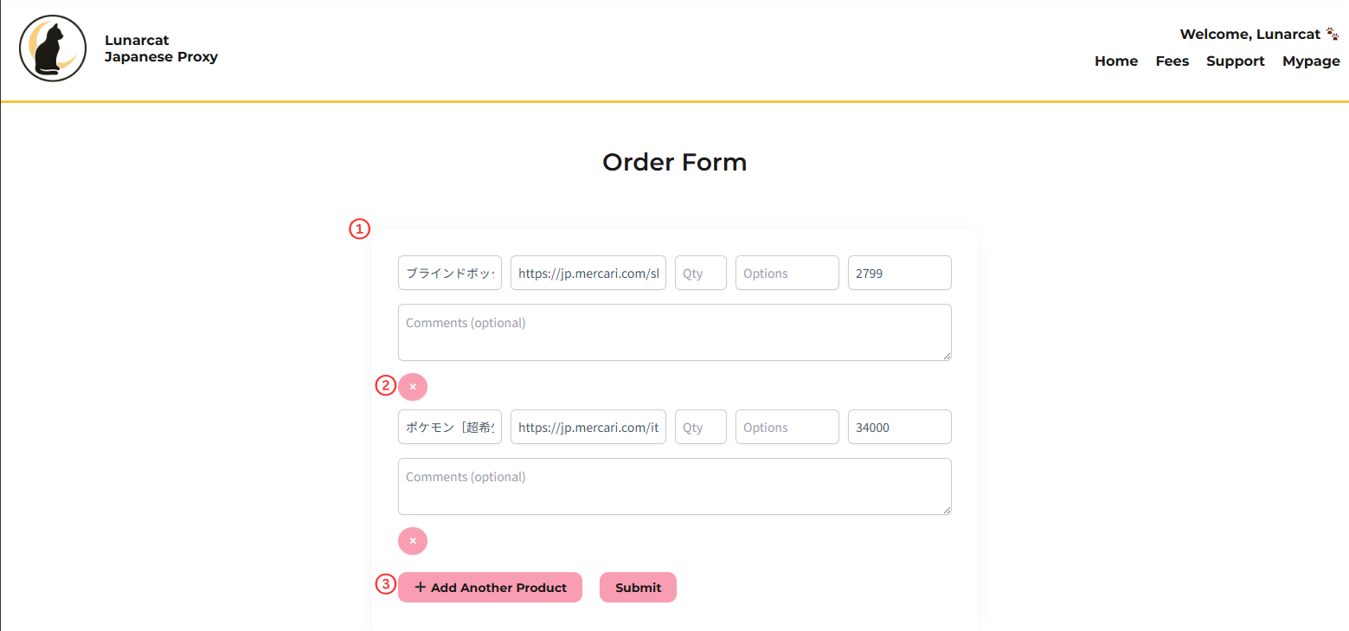Edit the price field showing 2799
Screen dimensions: 1349x631
click(x=900, y=273)
